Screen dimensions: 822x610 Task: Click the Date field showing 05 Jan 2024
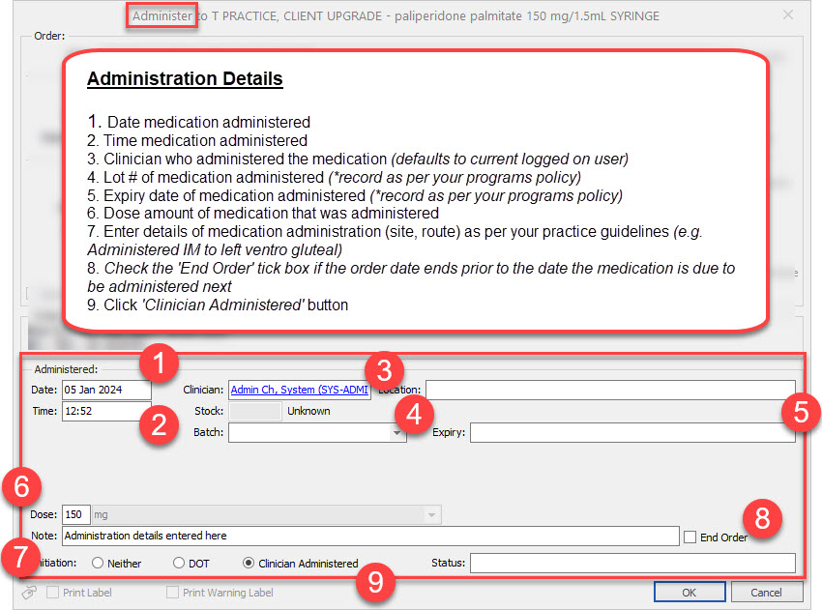tap(106, 390)
